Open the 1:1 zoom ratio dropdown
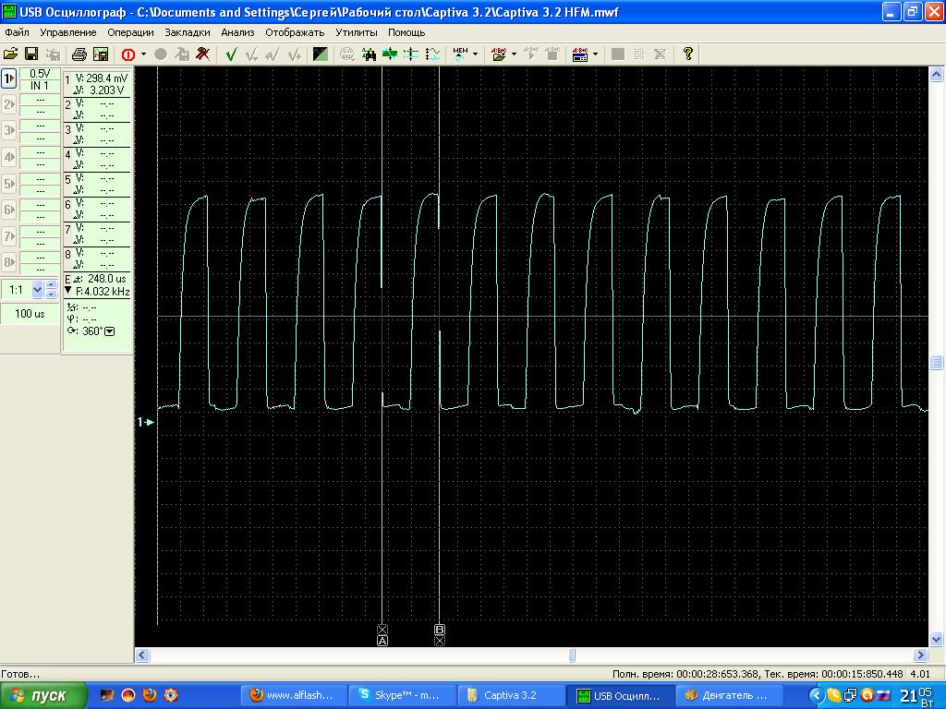Image resolution: width=946 pixels, height=709 pixels. (38, 290)
